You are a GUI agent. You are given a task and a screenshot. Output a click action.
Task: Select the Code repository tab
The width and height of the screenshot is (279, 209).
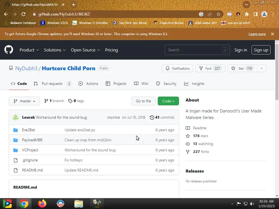click(x=19, y=84)
